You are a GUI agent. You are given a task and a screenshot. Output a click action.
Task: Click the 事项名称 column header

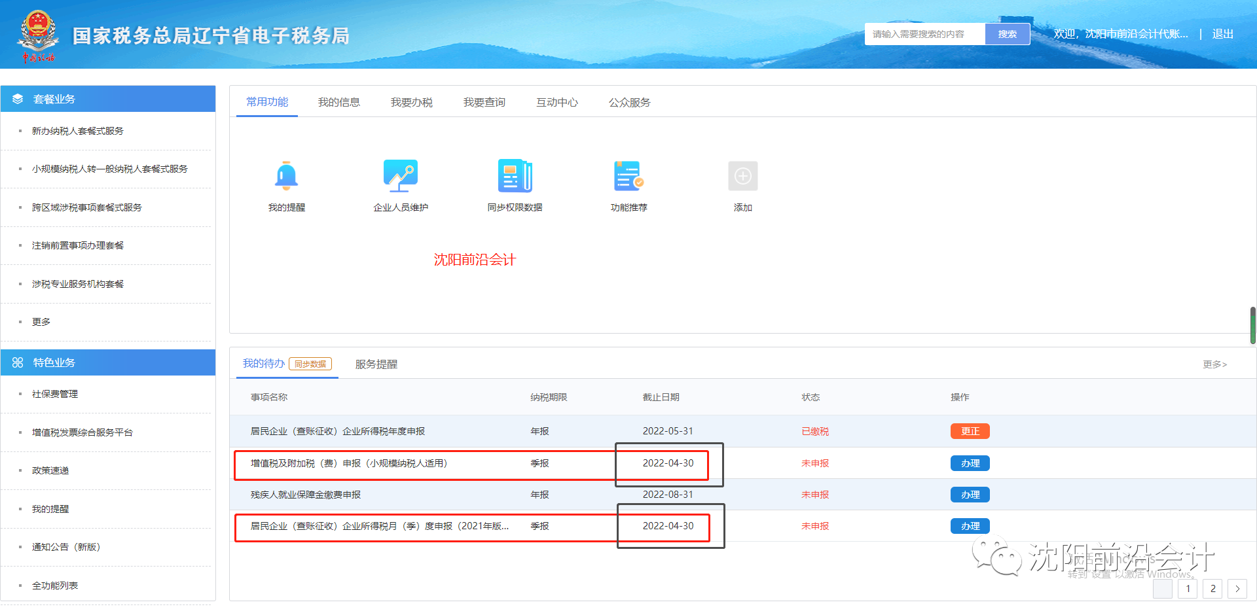coord(269,397)
